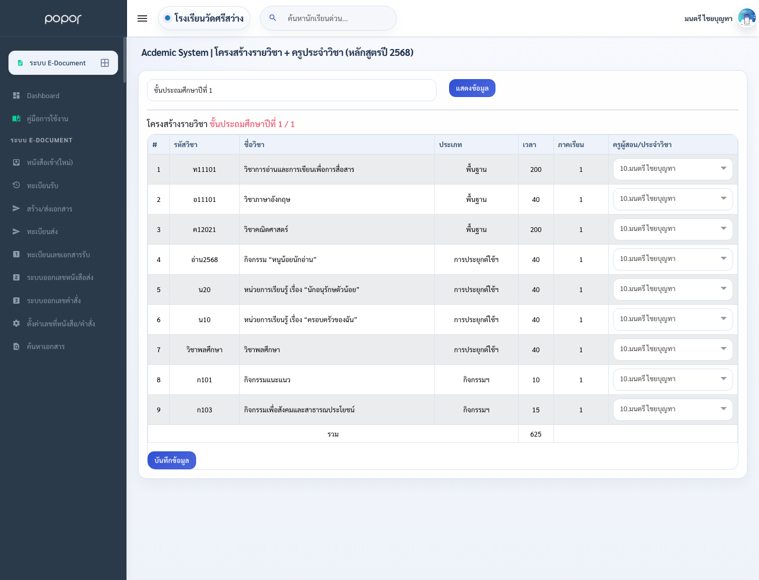Open the ชั้นประถมศึกษาปีที่ 1 grade selector
This screenshot has height=580, width=759.
click(x=291, y=90)
